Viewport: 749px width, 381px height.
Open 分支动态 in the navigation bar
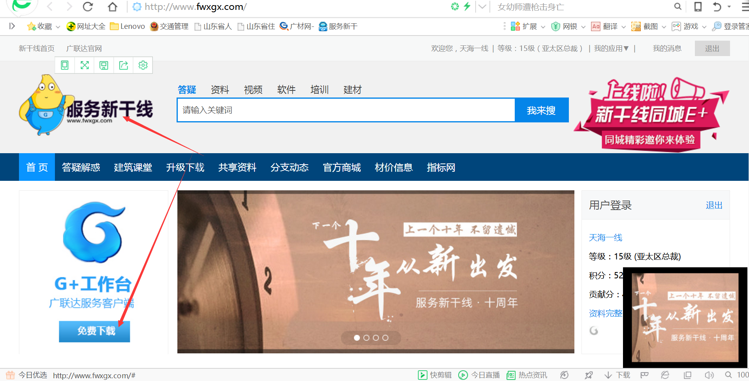[290, 167]
